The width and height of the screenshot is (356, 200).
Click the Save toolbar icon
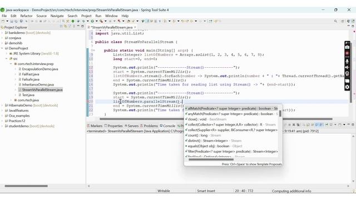[12, 21]
